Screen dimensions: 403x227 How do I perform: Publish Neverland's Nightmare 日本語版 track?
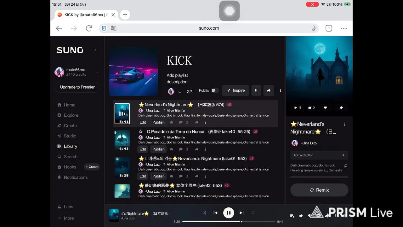click(x=158, y=122)
